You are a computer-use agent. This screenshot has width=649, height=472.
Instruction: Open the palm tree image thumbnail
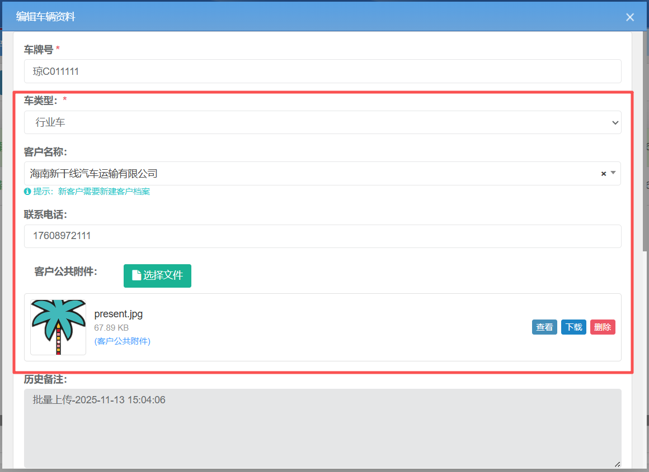click(58, 327)
